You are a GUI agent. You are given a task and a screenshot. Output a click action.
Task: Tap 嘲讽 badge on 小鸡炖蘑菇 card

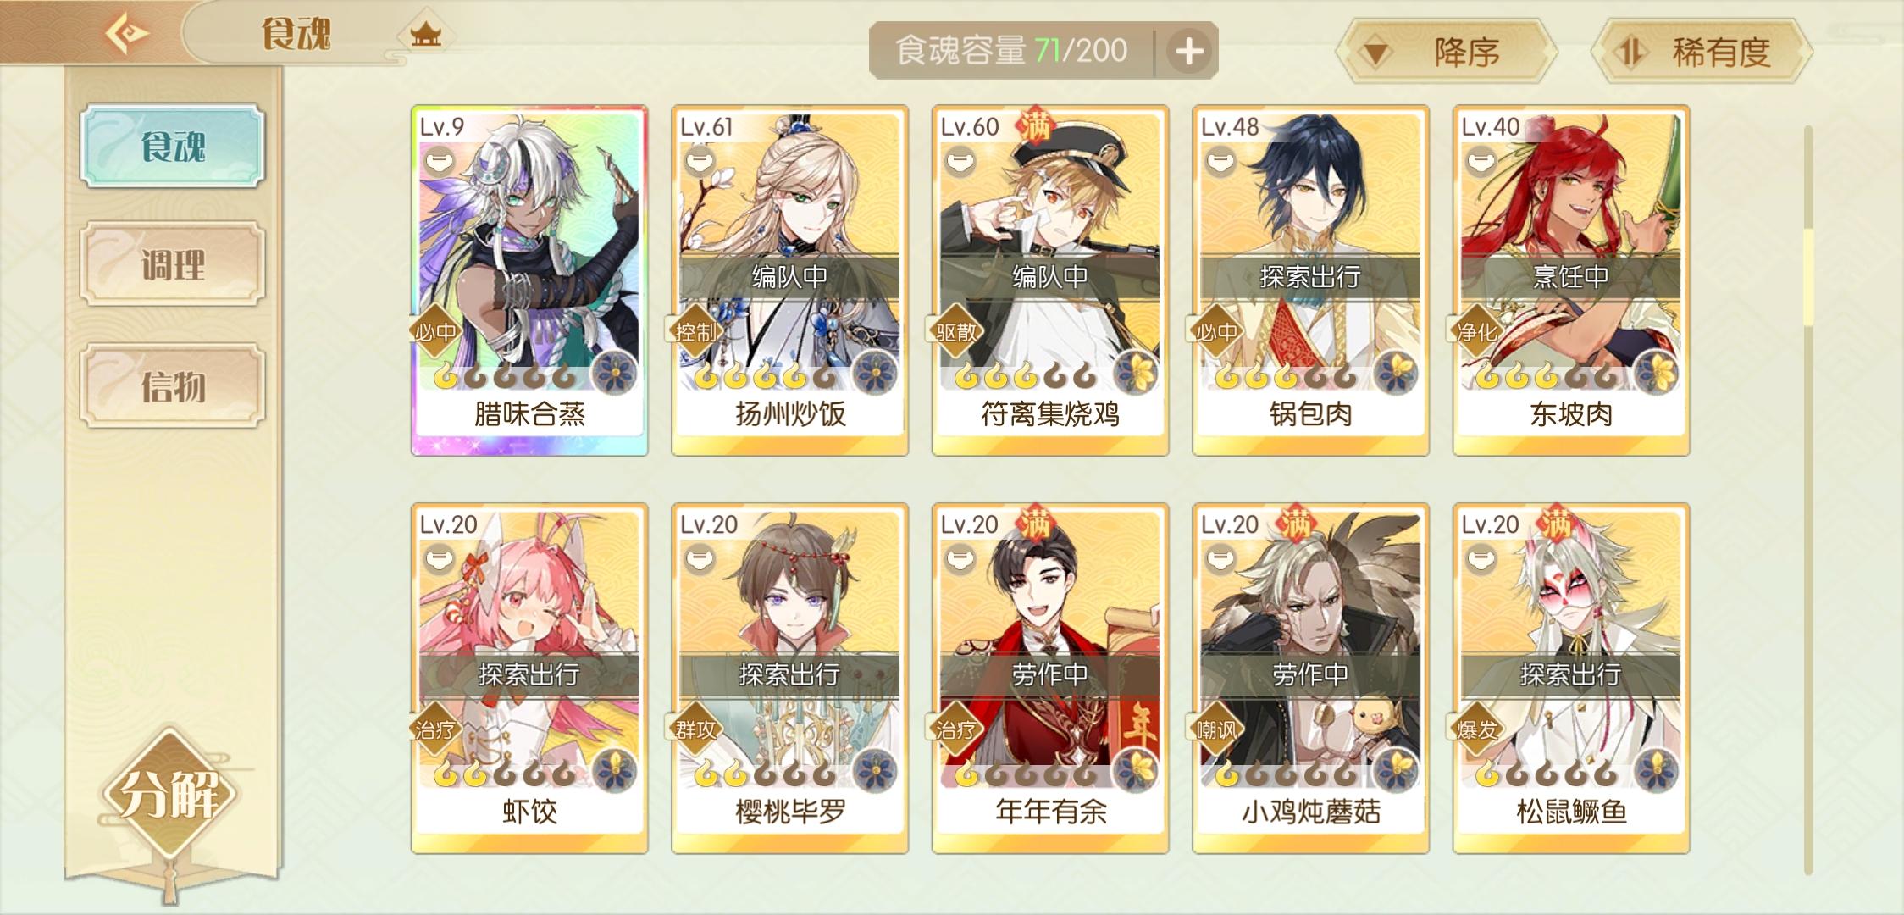pos(1216,729)
